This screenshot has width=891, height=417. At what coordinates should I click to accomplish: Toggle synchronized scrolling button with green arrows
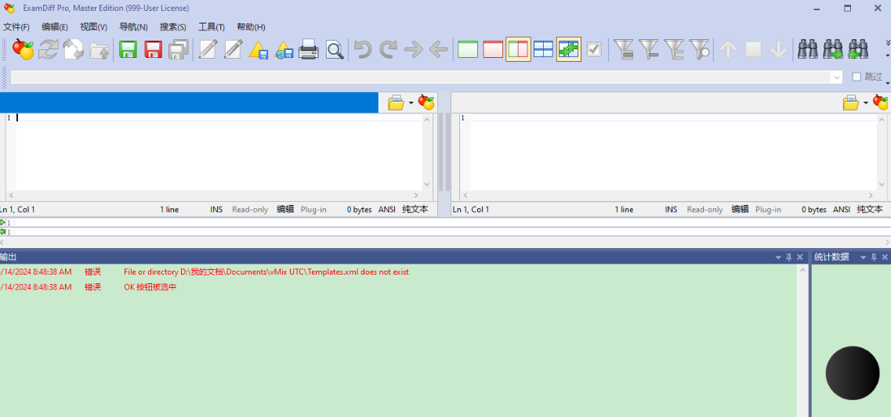569,50
